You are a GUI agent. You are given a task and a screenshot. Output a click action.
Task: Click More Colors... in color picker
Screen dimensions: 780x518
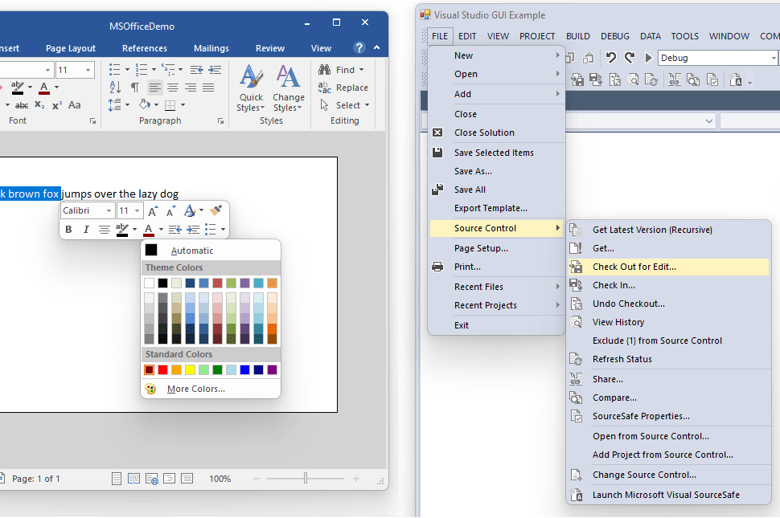click(195, 389)
